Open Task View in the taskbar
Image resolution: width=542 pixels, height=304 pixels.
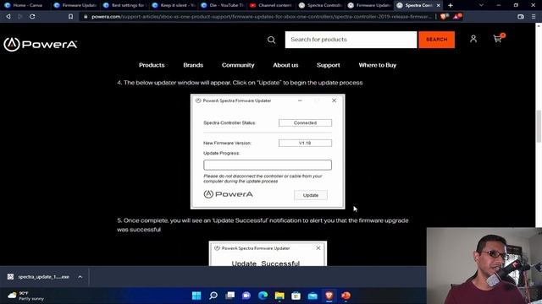pos(230,296)
